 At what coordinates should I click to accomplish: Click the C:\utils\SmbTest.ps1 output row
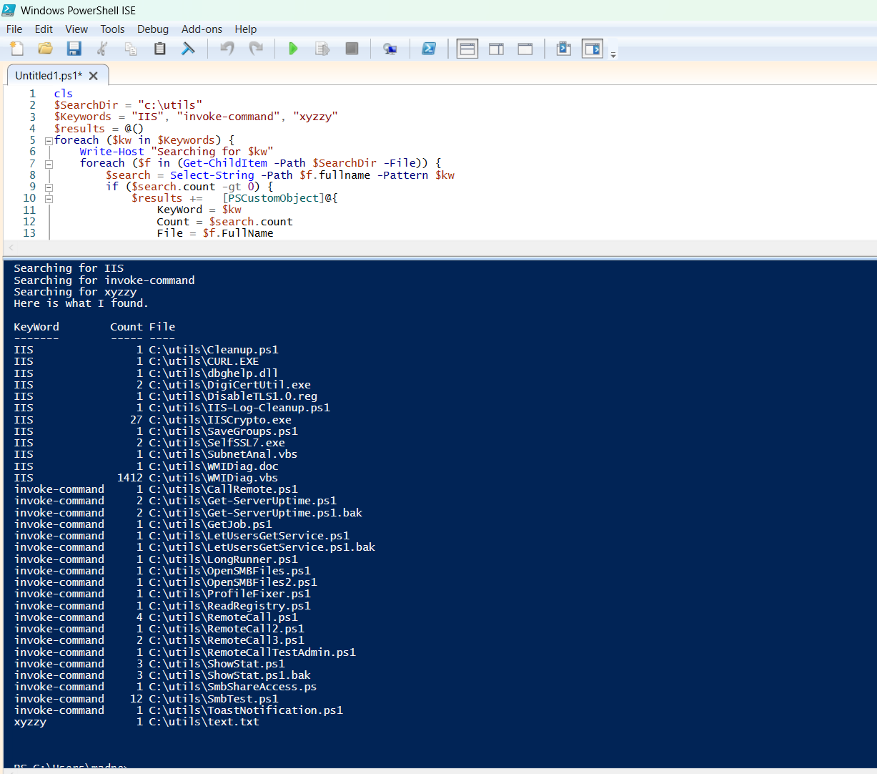pos(146,699)
